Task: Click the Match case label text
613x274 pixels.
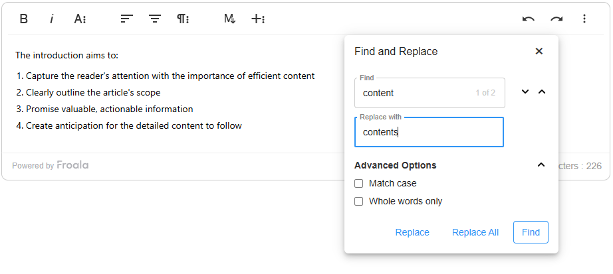Action: point(392,184)
